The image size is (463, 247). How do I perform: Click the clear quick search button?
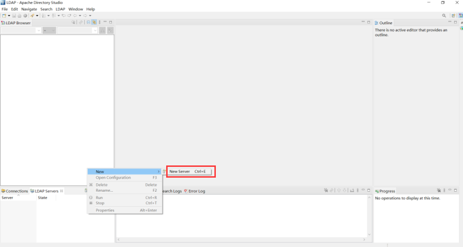coord(110,30)
